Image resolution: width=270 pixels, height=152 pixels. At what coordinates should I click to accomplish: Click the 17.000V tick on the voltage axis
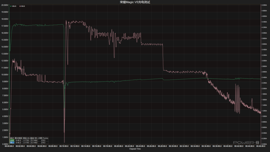(x=5, y=26)
